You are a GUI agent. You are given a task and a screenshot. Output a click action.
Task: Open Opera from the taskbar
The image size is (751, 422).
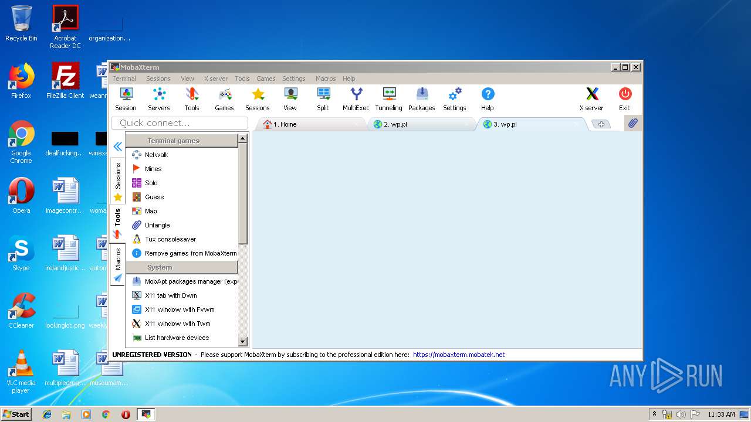point(126,414)
